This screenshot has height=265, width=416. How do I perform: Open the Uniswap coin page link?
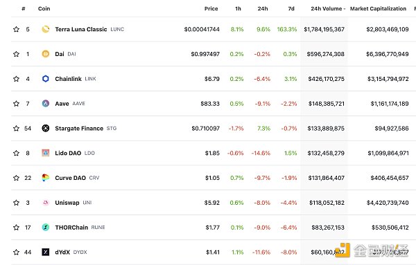pos(67,203)
